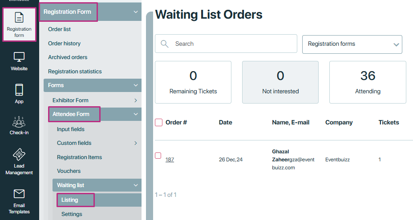Collapse the Waiting list section chevron
The image size is (413, 220).
click(x=136, y=185)
